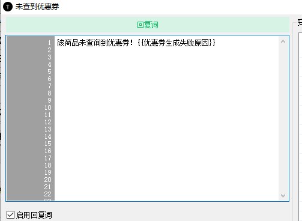Click the scrollbar up arrow

click(x=283, y=41)
